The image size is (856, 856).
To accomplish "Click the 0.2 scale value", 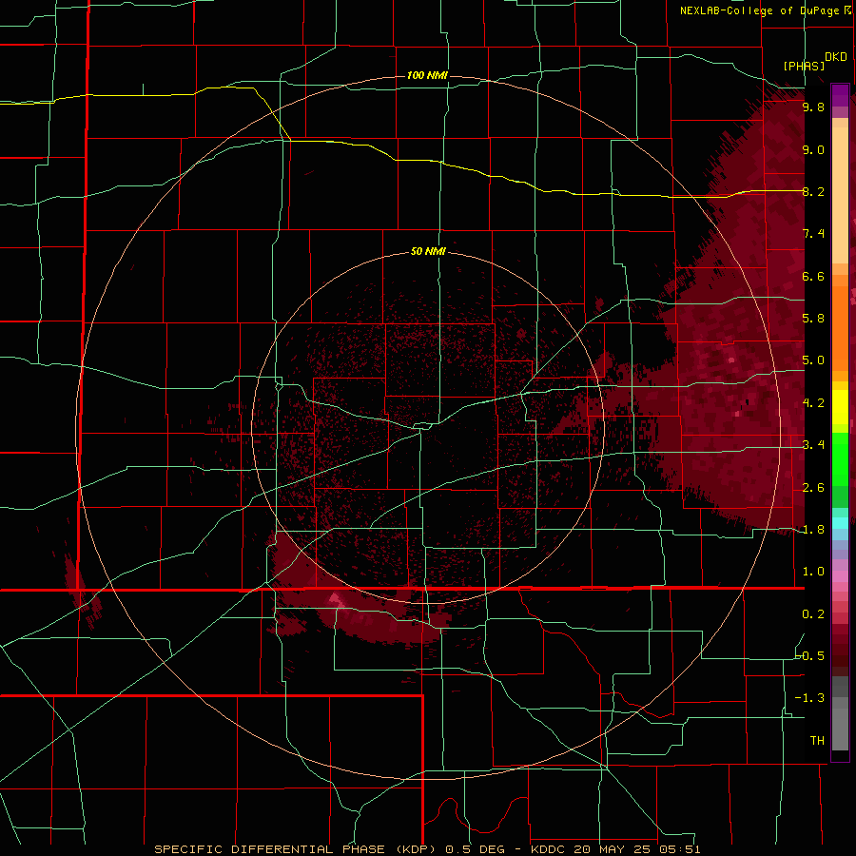I will pyautogui.click(x=813, y=614).
